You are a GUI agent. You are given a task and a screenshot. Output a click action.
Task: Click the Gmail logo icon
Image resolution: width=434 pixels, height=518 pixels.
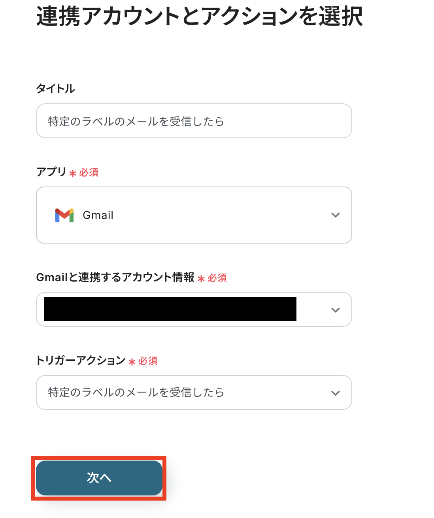pyautogui.click(x=64, y=215)
